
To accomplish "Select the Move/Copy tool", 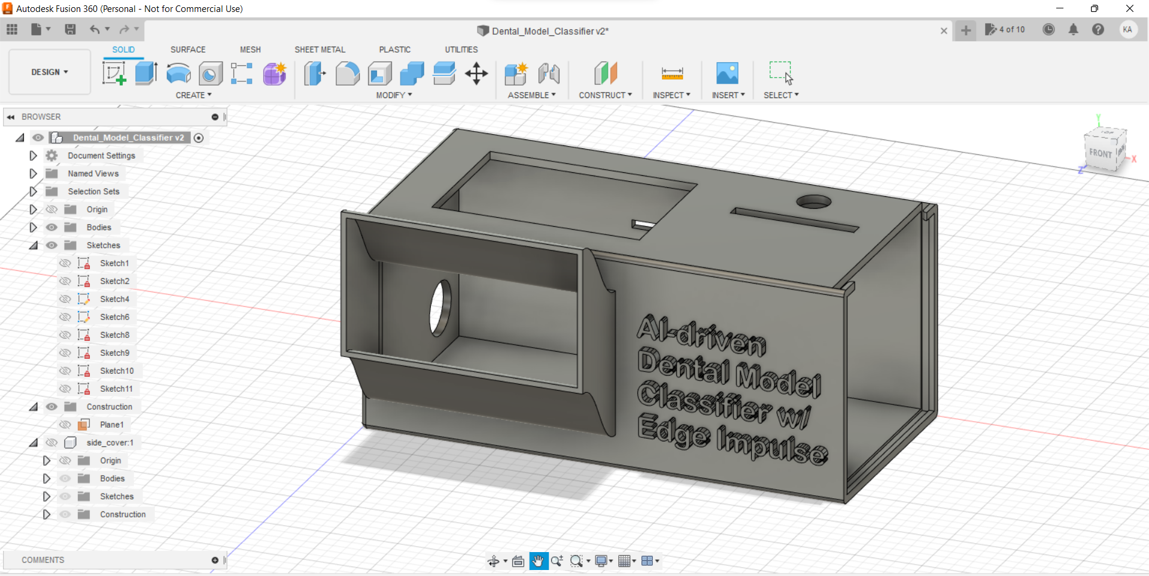I will (x=476, y=74).
